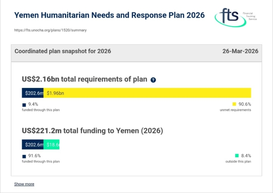
Task: Click the dark blue 91.6% legend square
Action: pyautogui.click(x=24, y=156)
